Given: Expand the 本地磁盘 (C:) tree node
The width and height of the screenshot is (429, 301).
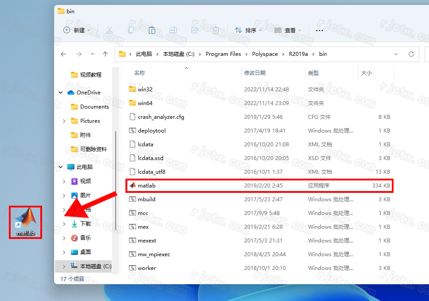Looking at the screenshot, I should click(64, 266).
